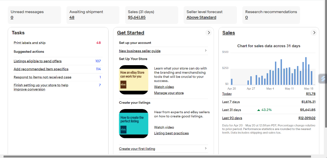
Task: Click Watch video under Set Up Your Store
Action: pos(164,87)
